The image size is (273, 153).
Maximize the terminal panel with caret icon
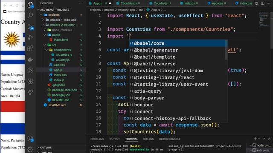(264, 139)
